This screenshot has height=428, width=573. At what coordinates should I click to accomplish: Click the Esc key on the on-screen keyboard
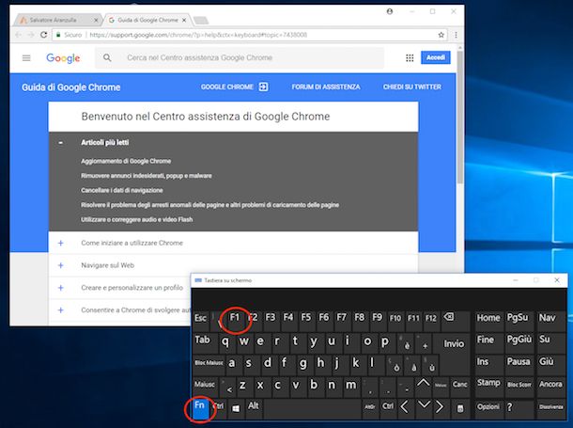pyautogui.click(x=200, y=321)
